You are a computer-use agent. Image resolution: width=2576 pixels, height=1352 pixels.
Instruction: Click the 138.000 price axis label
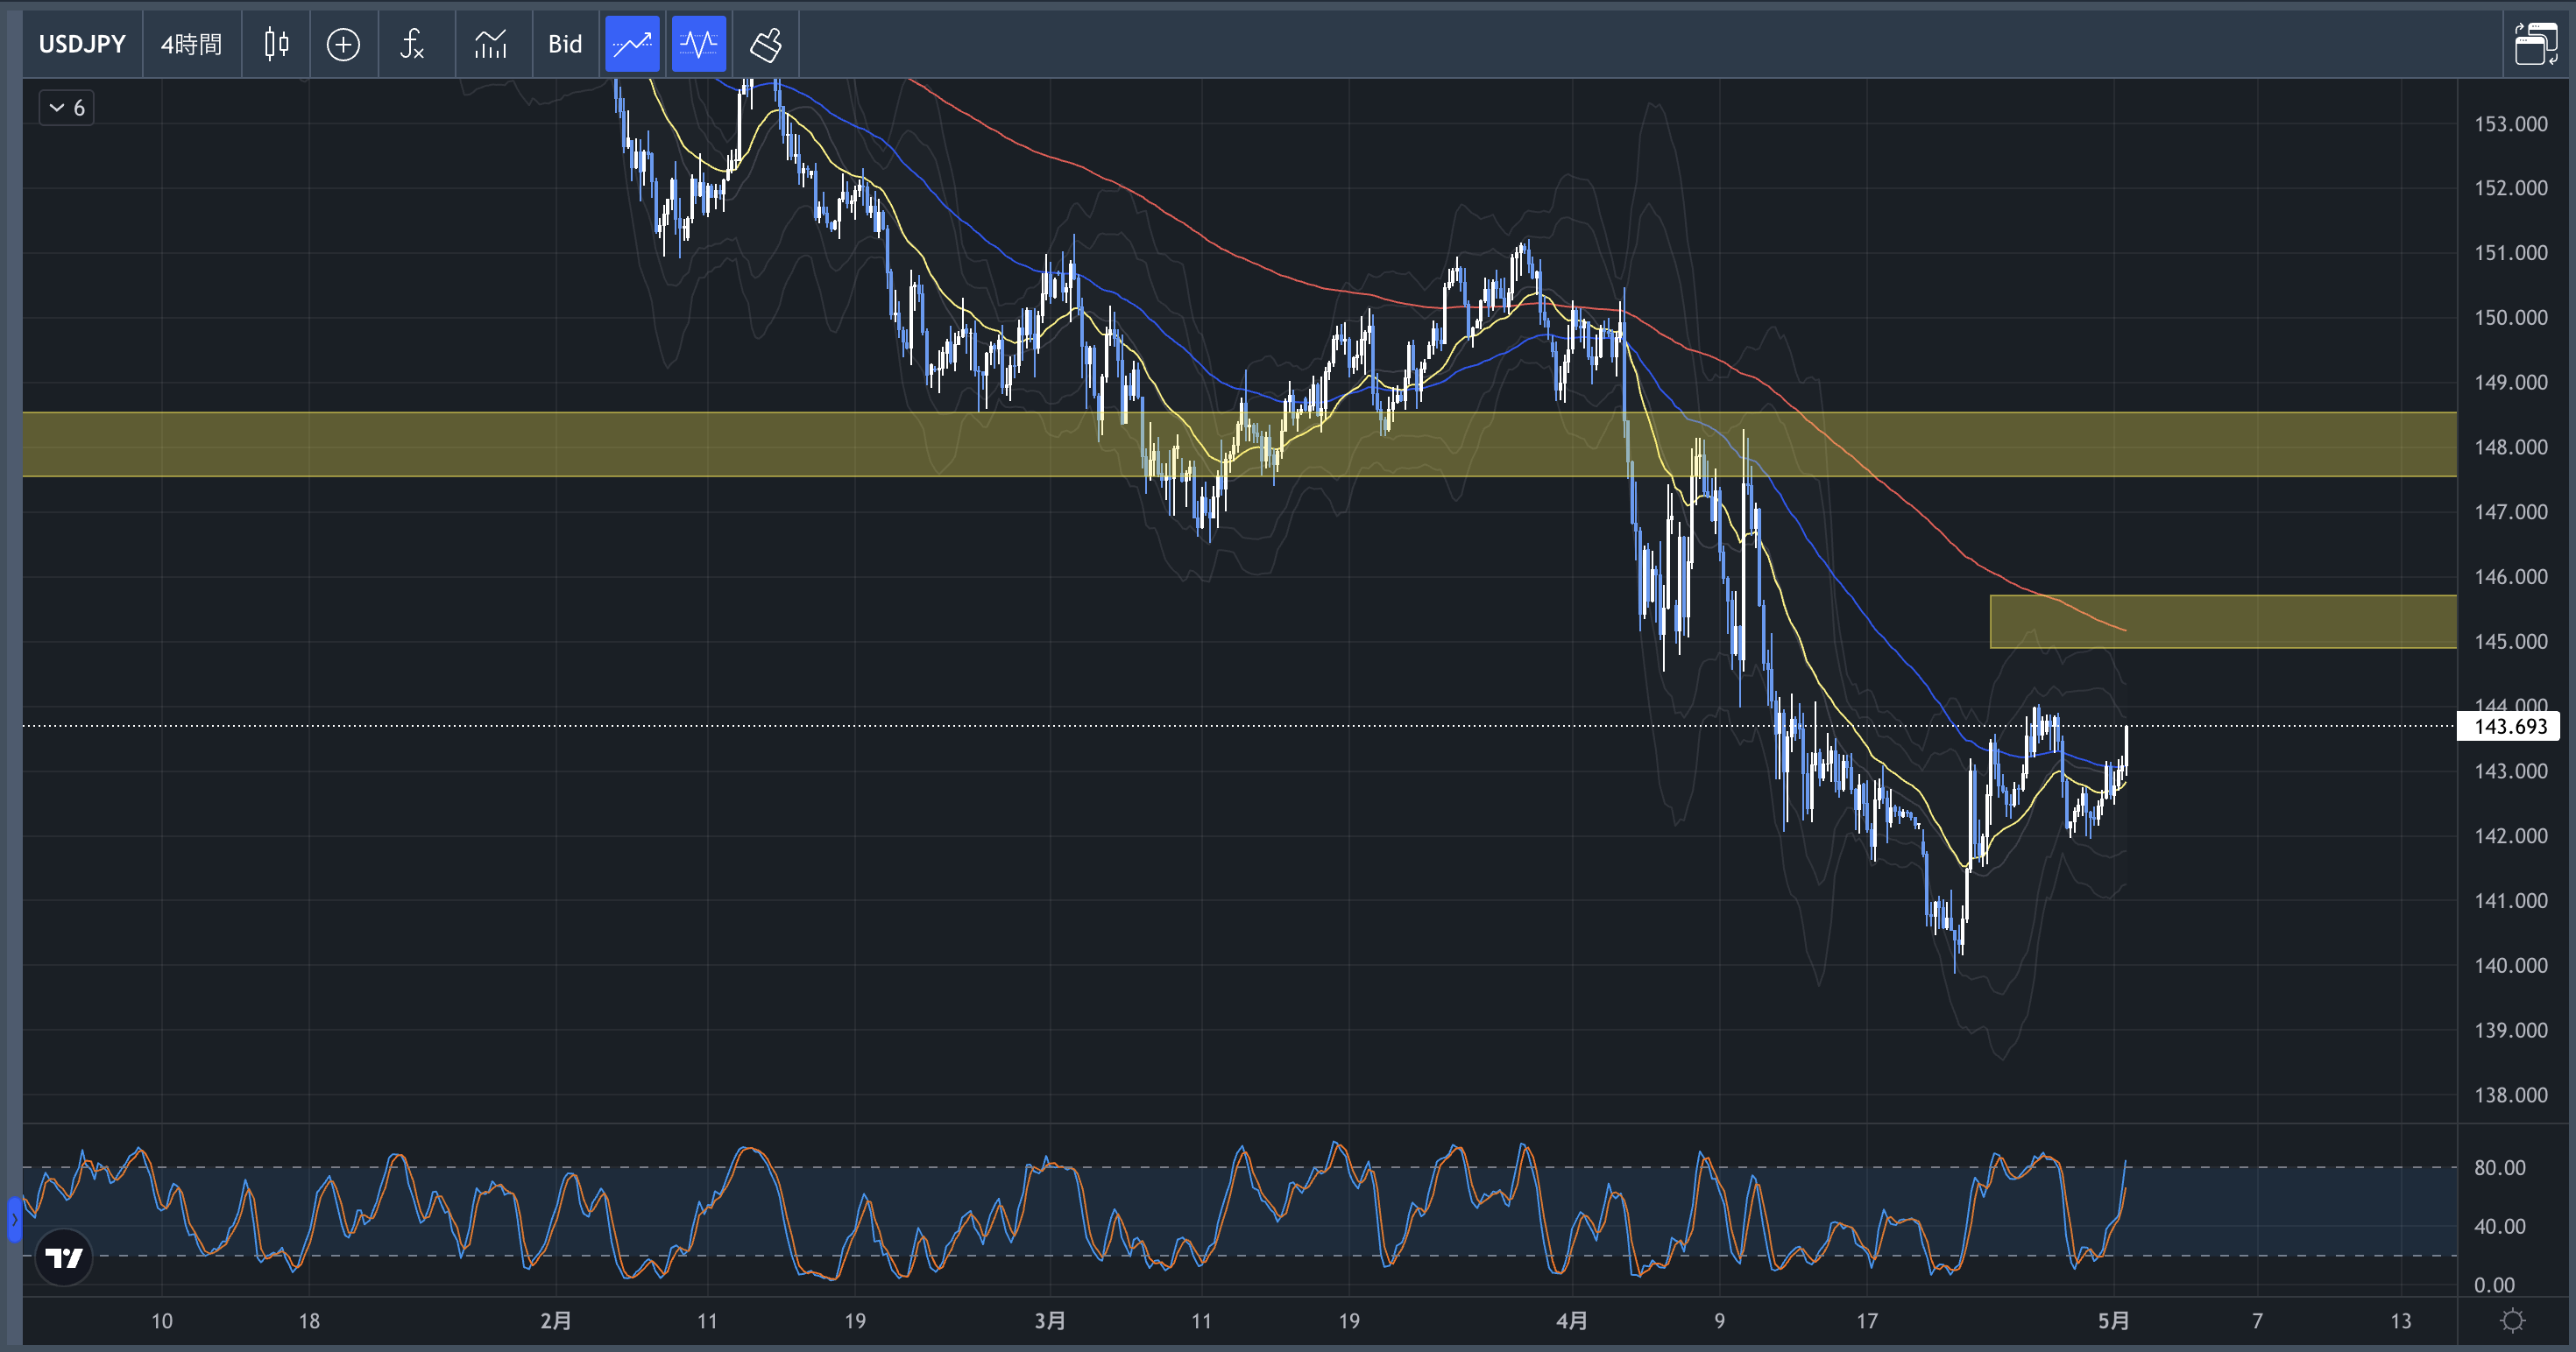2510,1095
